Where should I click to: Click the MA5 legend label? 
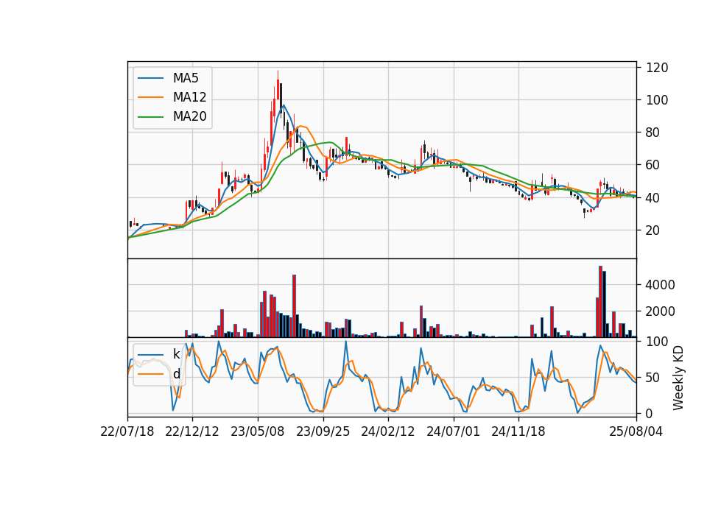pos(186,78)
